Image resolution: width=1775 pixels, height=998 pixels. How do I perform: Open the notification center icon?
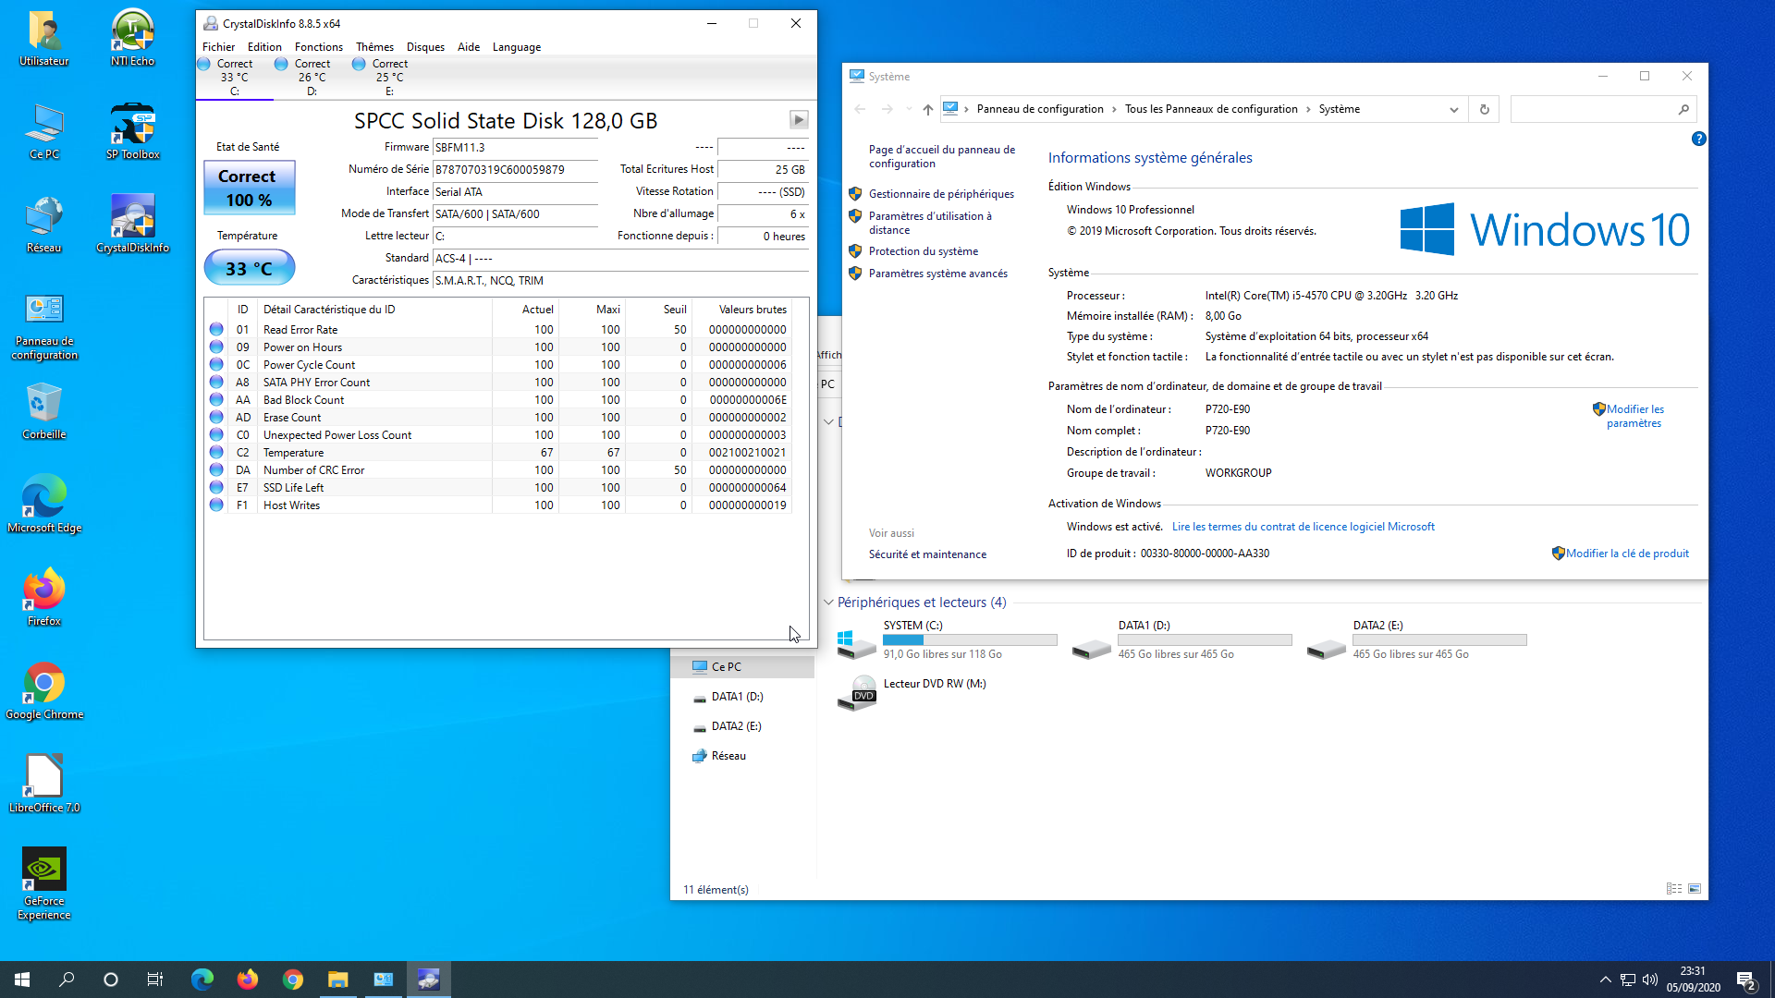1746,980
